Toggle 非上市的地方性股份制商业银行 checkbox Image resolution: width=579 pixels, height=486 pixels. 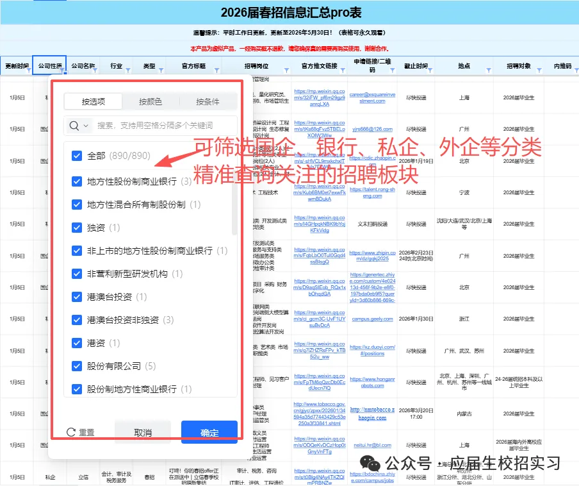(77, 251)
